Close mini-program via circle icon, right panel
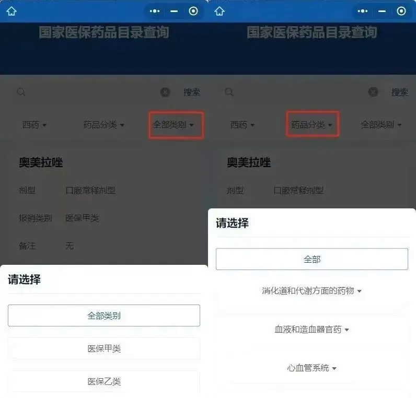This screenshot has width=416, height=398. [x=401, y=11]
